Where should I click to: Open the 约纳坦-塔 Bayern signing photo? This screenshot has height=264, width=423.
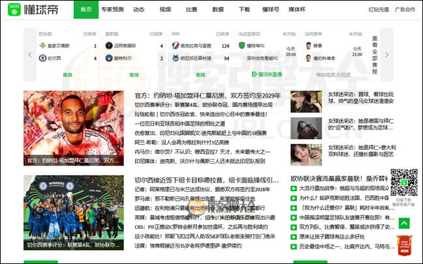coord(74,128)
